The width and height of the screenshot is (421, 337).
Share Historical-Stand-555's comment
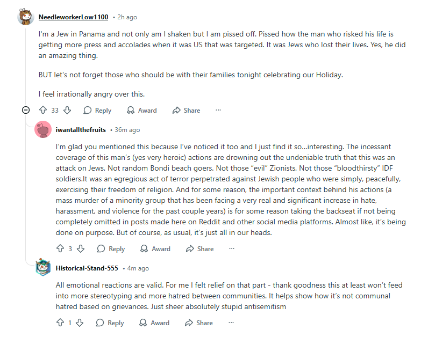pyautogui.click(x=198, y=323)
